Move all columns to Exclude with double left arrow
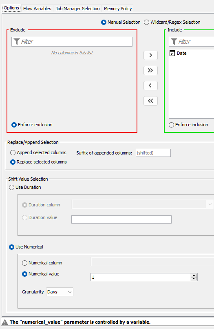Image resolution: width=214 pixels, height=329 pixels. (x=150, y=101)
